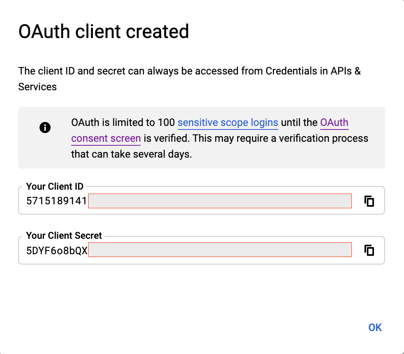The width and height of the screenshot is (404, 354).
Task: Open the sensitive scope logins link
Action: pos(228,123)
